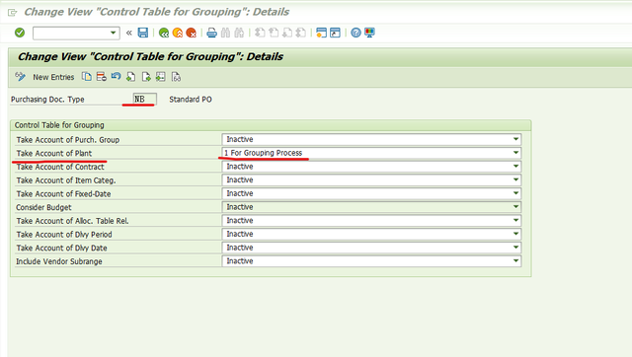Viewport: 632px width, 357px height.
Task: Open the Take Account of Fixed-Date dropdown
Action: coord(515,193)
